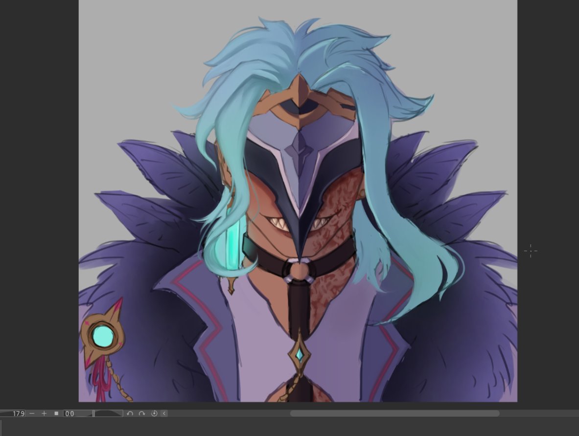This screenshot has height=436, width=579.
Task: Collapse navigation bar with left chevron
Action: click(164, 413)
